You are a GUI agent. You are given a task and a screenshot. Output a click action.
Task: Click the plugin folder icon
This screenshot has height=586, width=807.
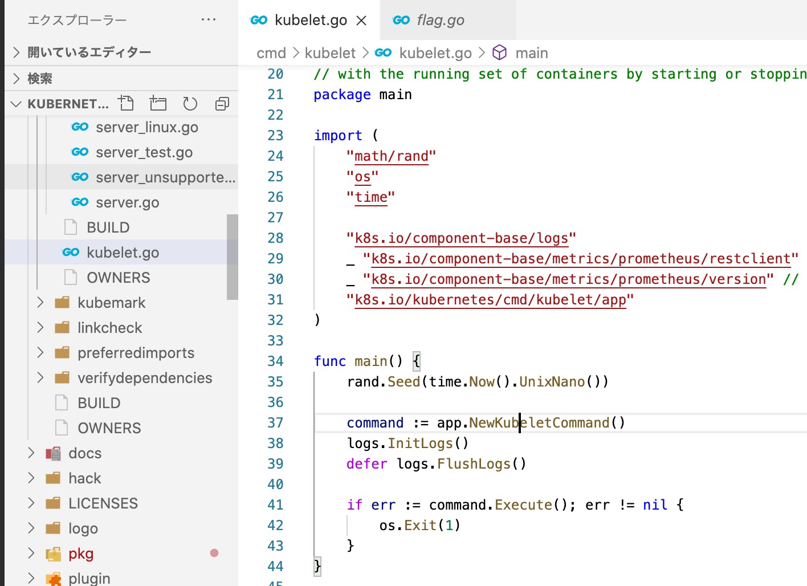[x=53, y=579]
